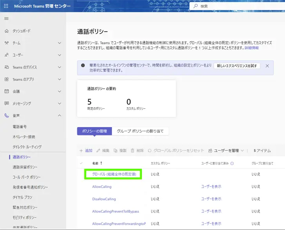This screenshot has height=230, width=285.
Task: Click the 音声 phone icon
Action: click(x=7, y=115)
